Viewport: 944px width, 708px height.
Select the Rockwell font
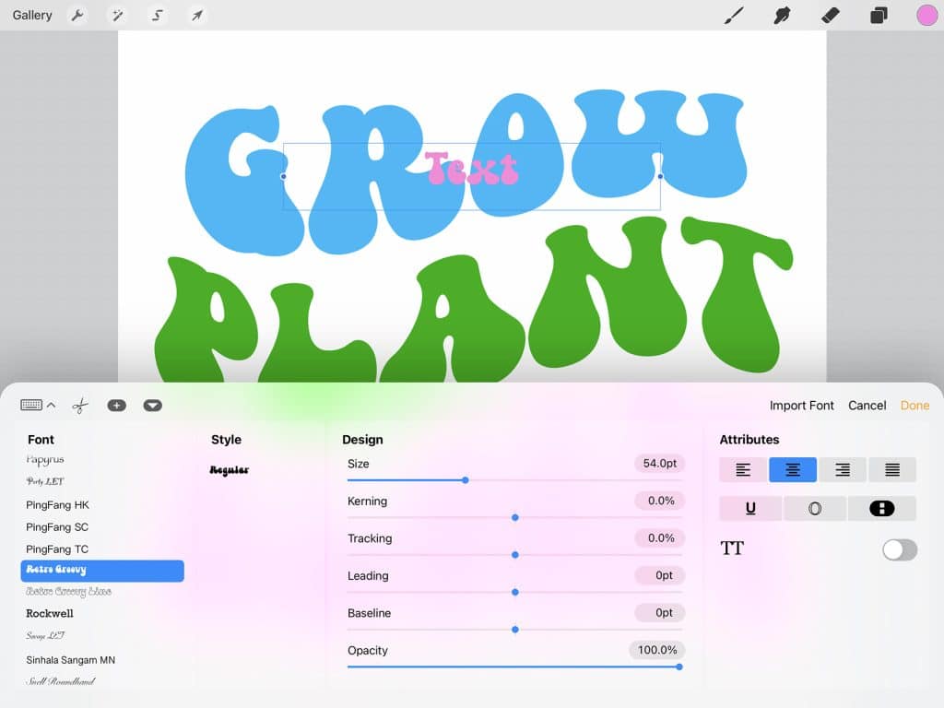(50, 613)
